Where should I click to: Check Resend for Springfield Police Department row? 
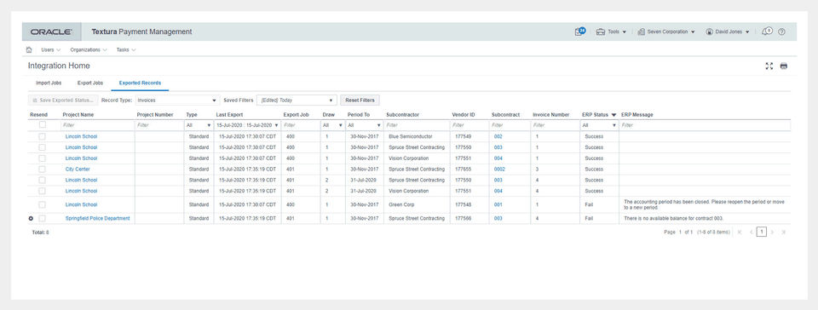43,219
